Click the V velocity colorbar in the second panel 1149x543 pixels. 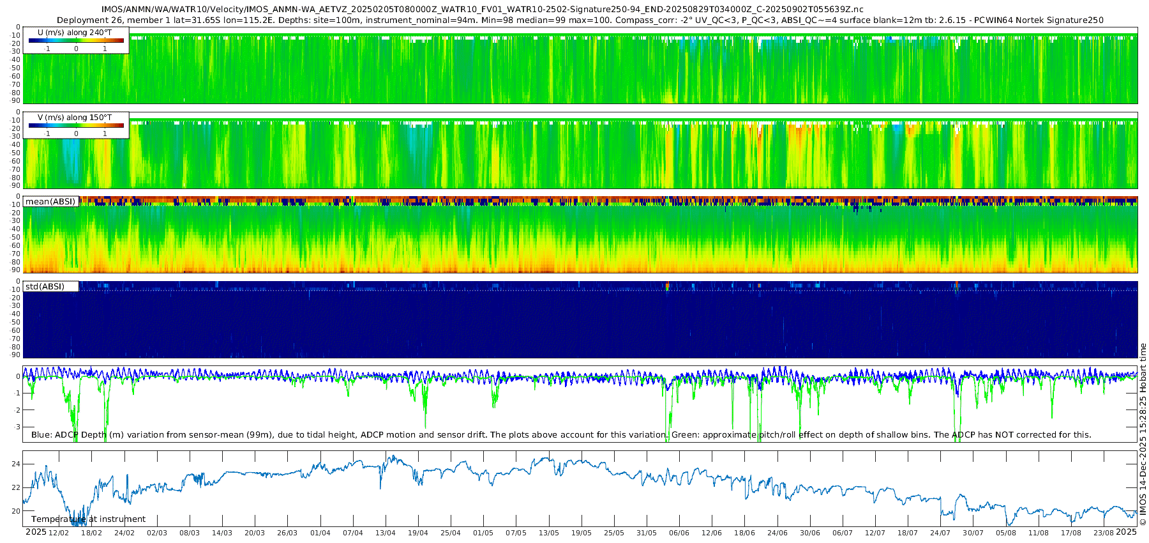click(x=76, y=126)
